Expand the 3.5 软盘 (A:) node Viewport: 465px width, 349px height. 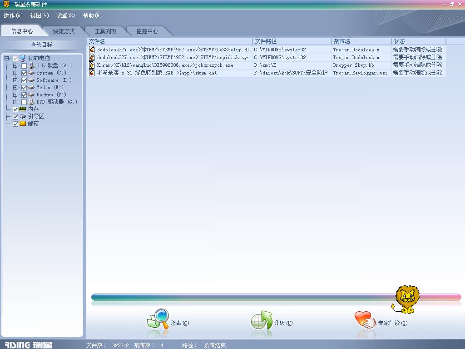coord(15,65)
